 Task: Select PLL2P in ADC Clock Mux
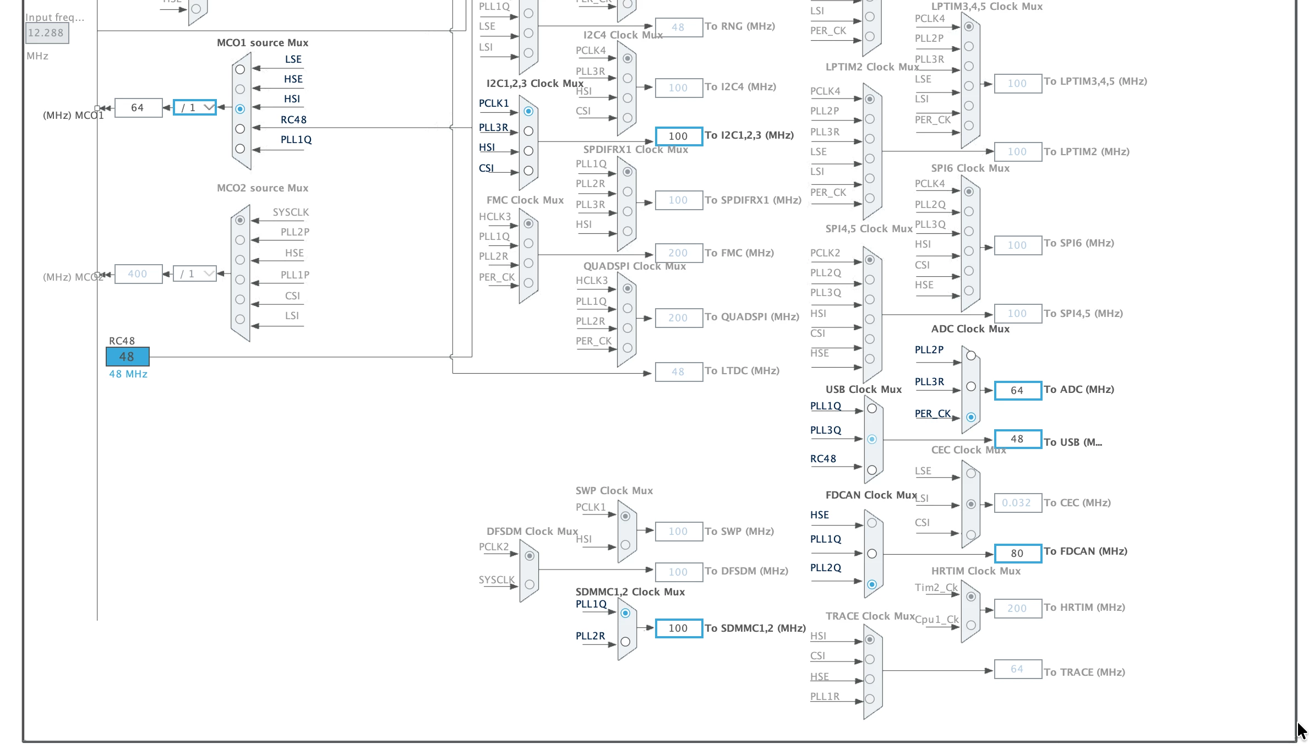pyautogui.click(x=971, y=355)
